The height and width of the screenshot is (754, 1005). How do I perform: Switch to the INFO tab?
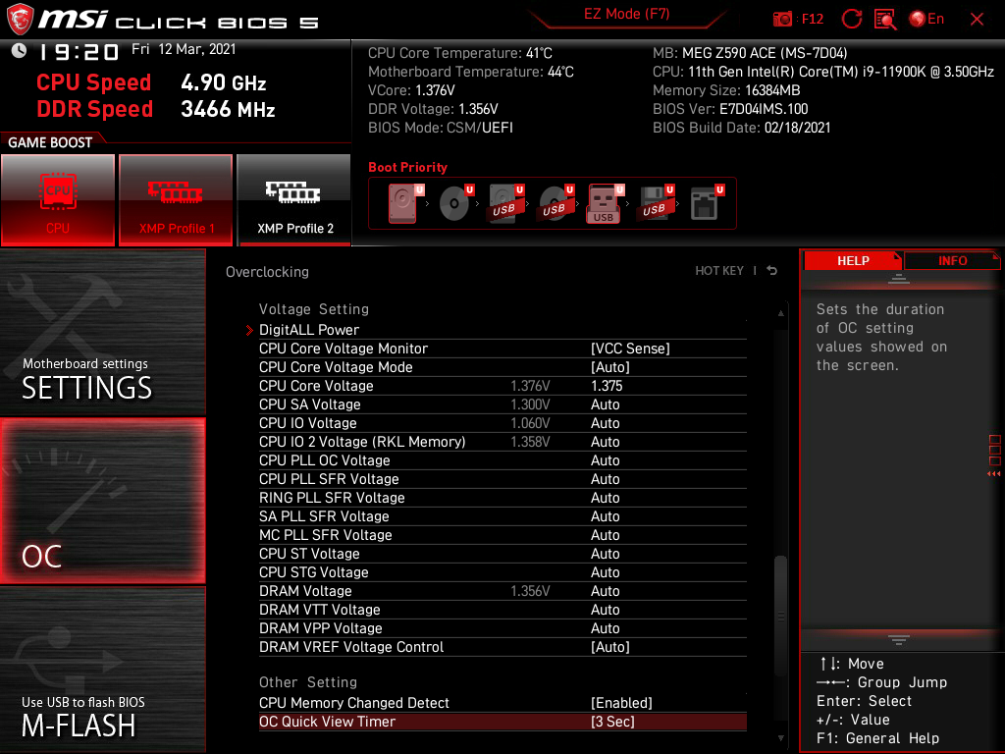(952, 261)
